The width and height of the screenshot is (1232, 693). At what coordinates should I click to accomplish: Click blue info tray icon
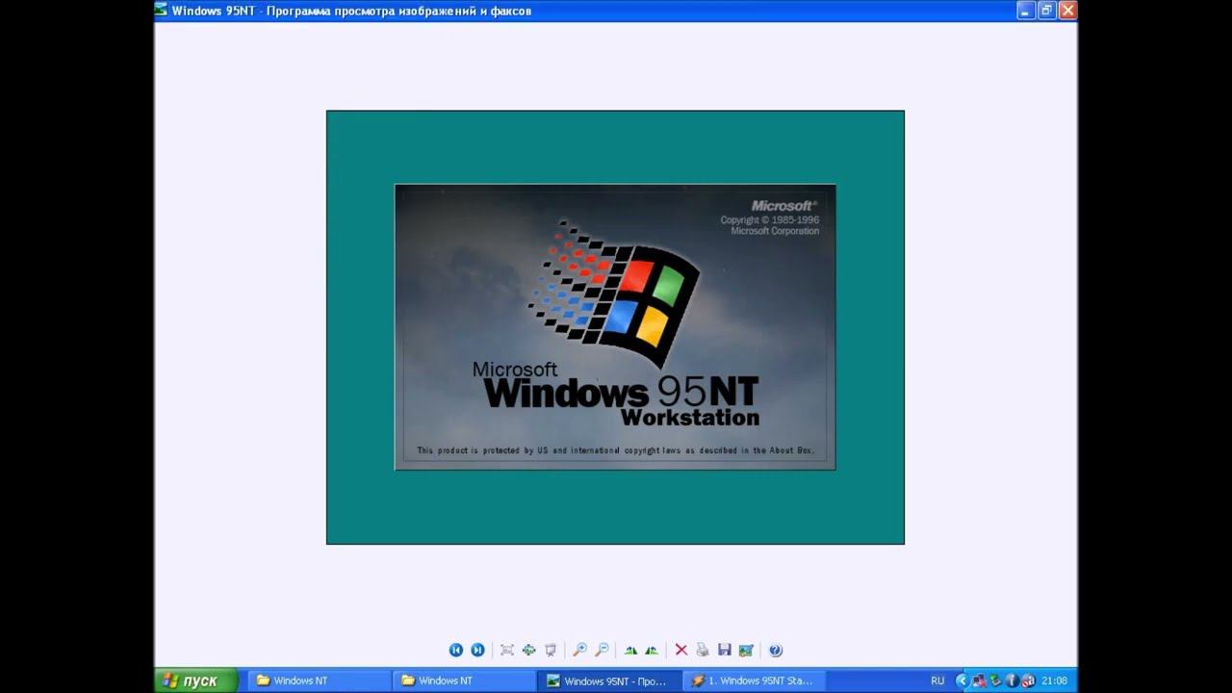pyautogui.click(x=1012, y=680)
